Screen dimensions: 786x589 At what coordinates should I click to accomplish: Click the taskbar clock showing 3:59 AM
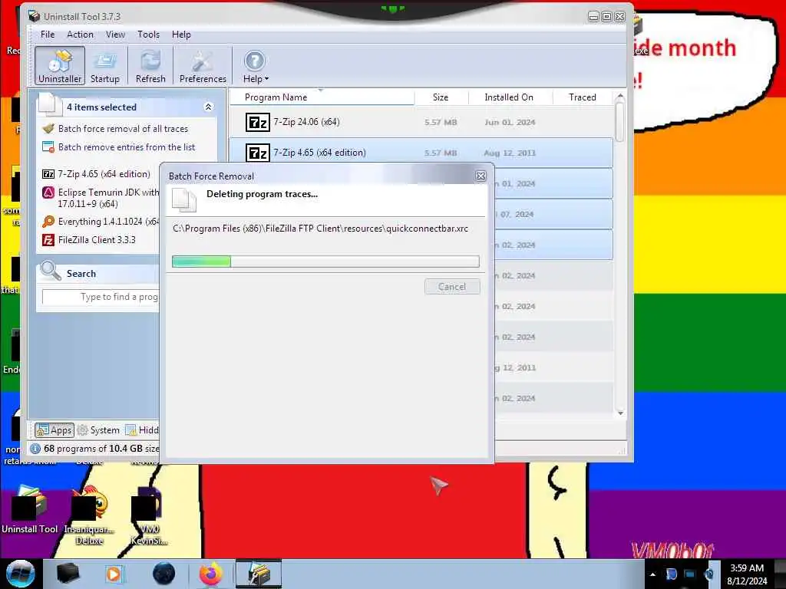tap(747, 574)
